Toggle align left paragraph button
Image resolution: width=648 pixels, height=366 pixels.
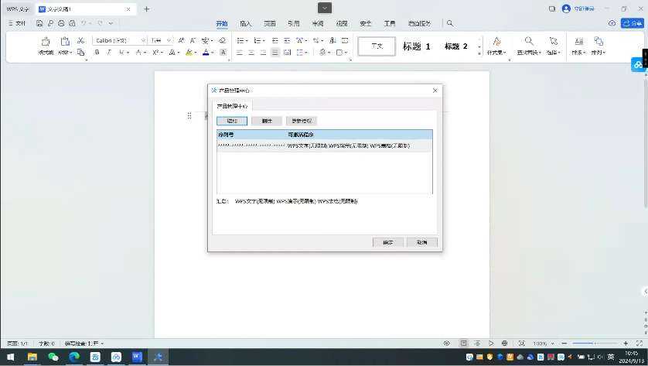(240, 52)
